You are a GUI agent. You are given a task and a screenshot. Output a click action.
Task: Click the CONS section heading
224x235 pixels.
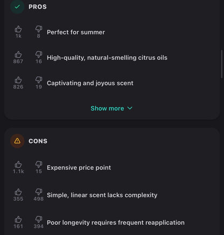click(38, 141)
